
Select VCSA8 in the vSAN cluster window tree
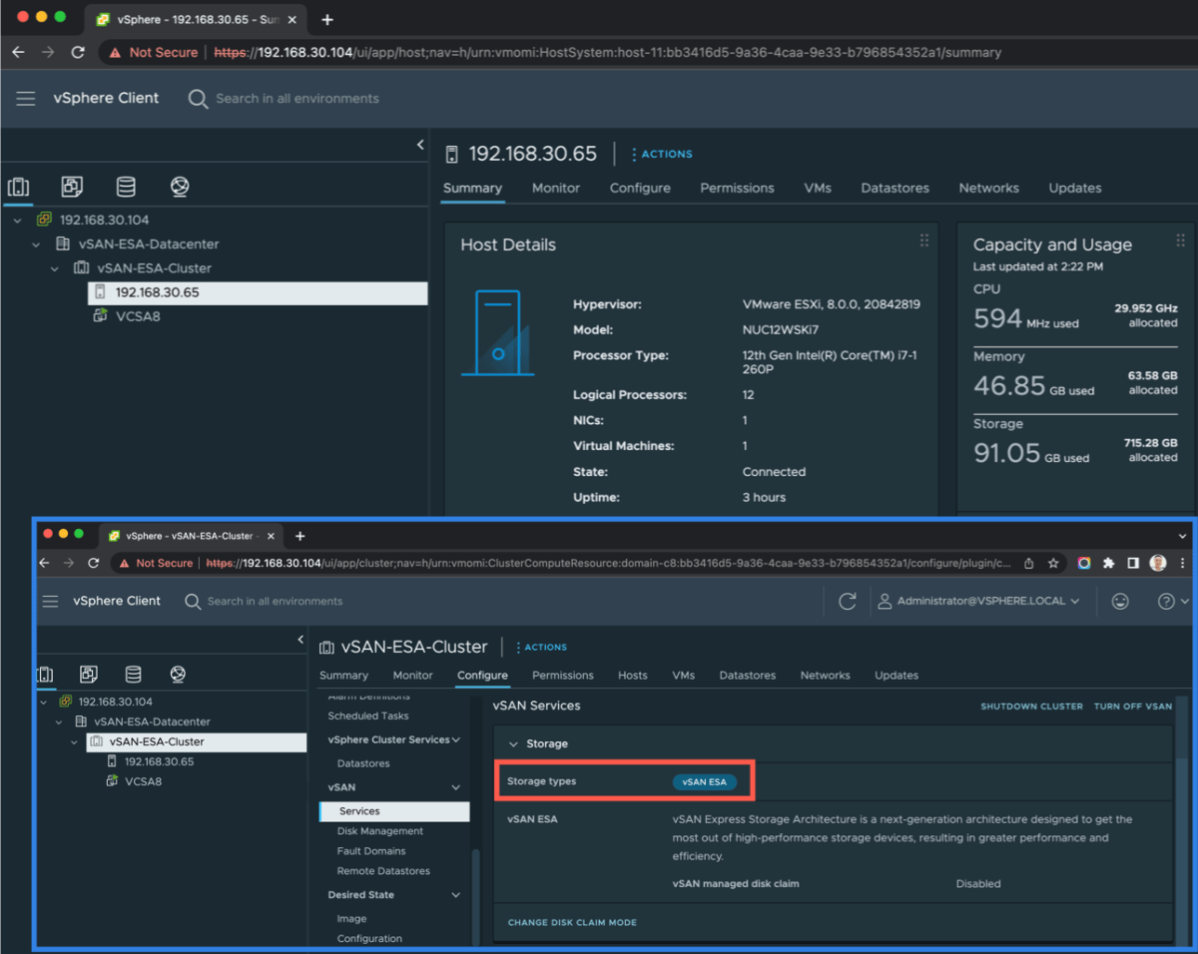(144, 781)
